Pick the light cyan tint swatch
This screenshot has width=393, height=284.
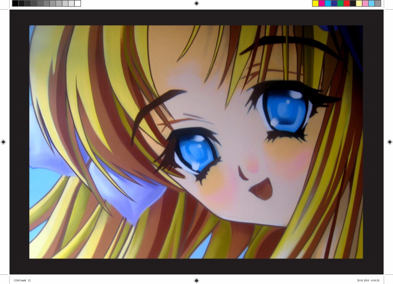[372, 3]
